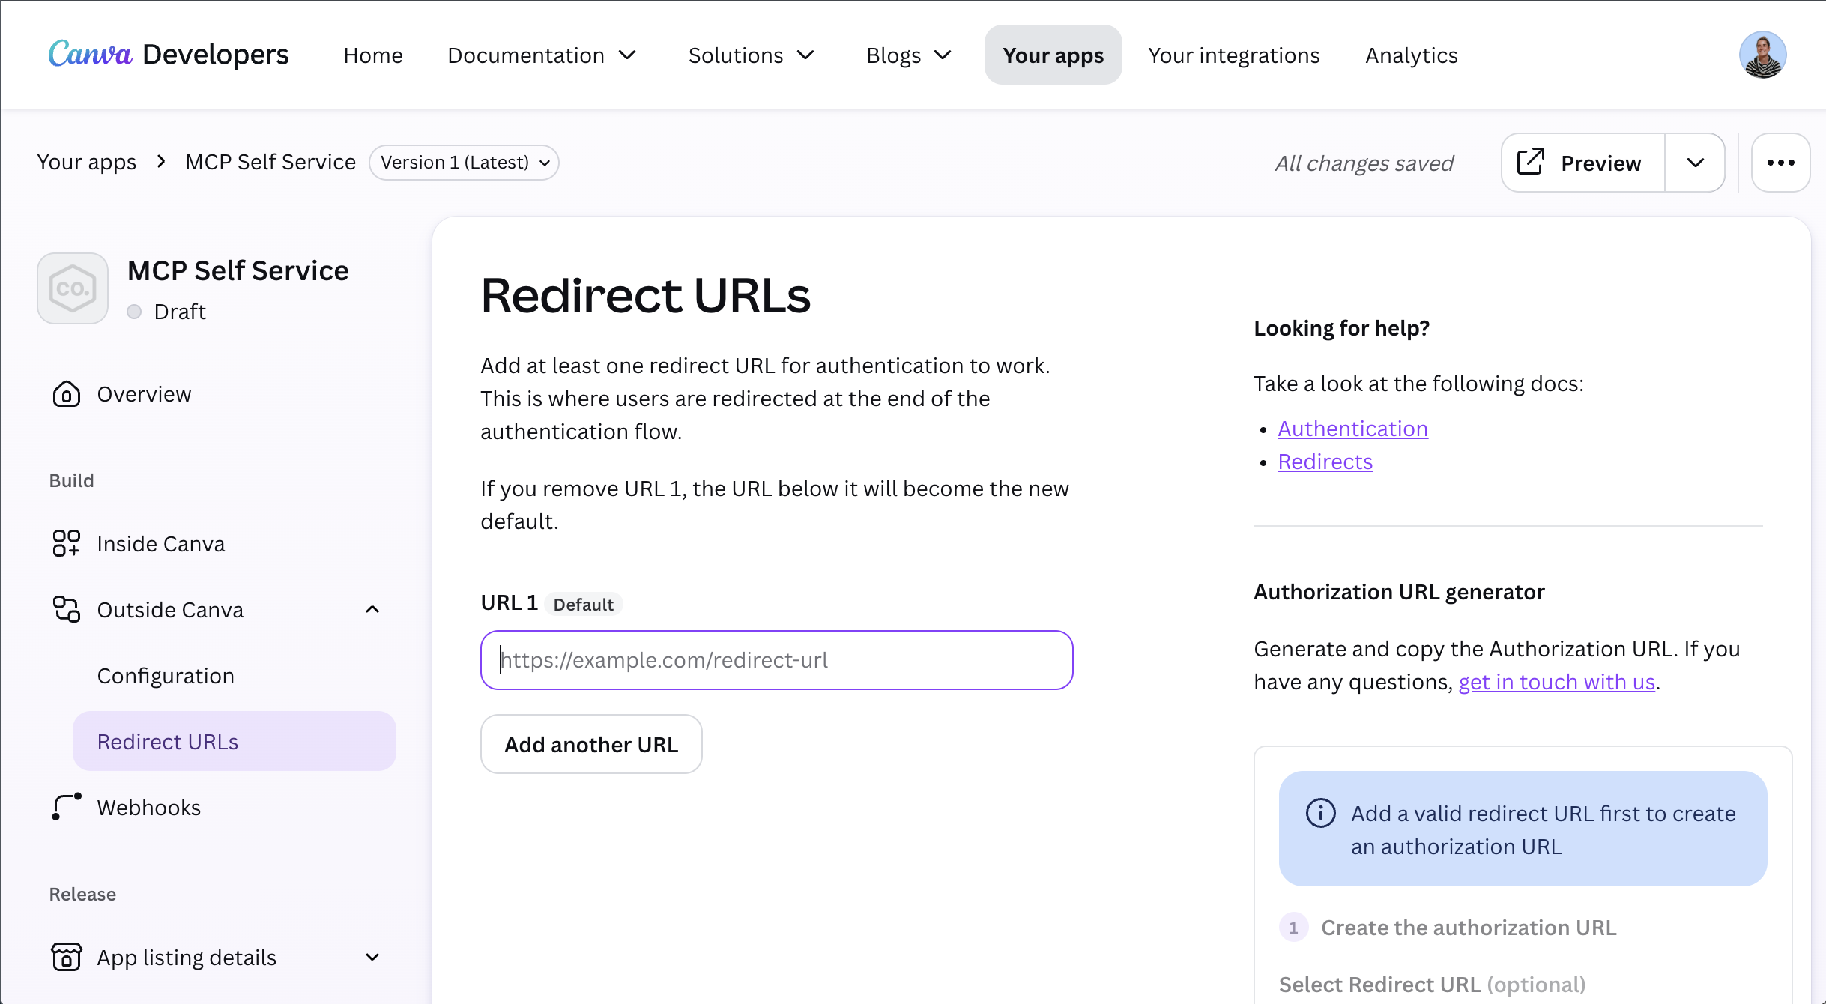Collapse the Outside Canva section
This screenshot has height=1004, width=1826.
[x=372, y=610]
